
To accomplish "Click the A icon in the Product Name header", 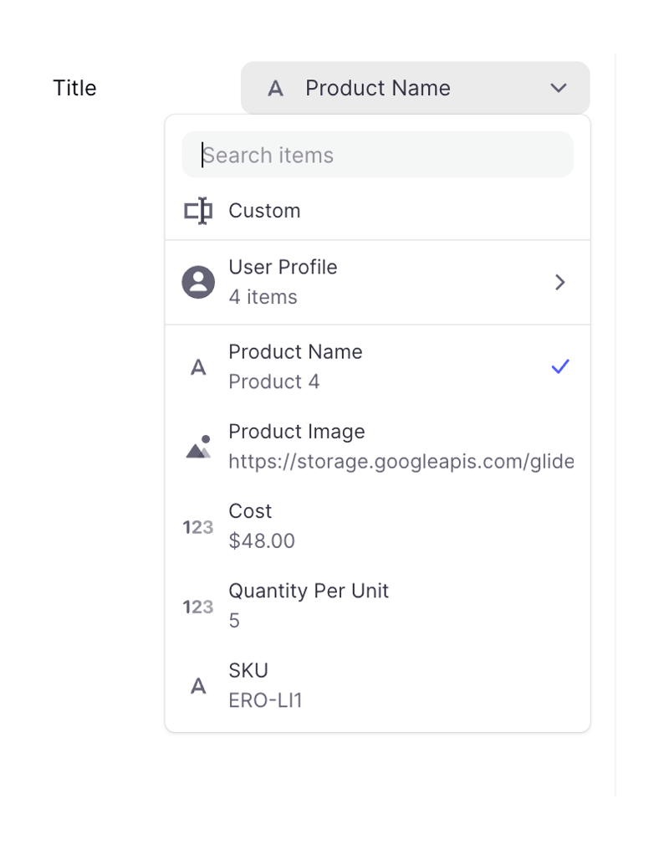I will click(x=276, y=87).
